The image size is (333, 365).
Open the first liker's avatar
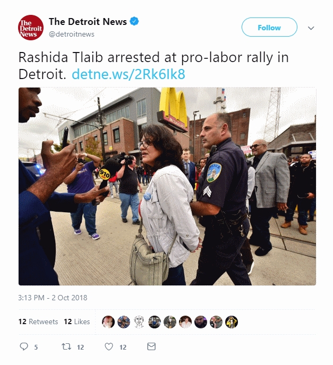pos(108,322)
